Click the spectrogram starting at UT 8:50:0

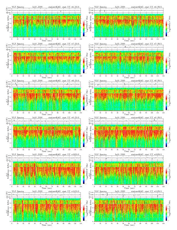(x=129, y=99)
